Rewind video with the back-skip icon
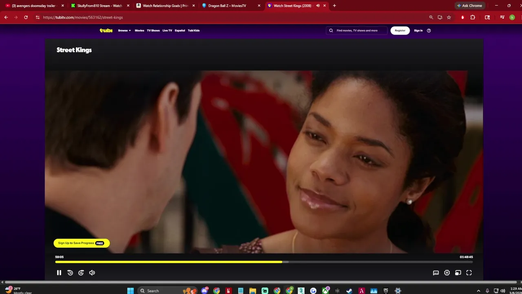Screen dimensions: 522x294 (x=70, y=273)
